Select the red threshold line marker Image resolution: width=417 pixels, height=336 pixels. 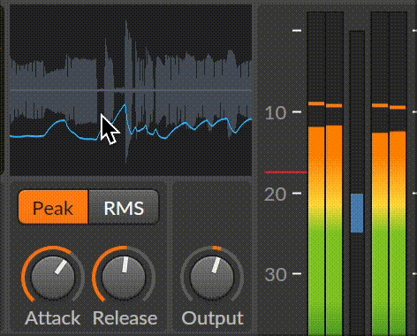coord(286,172)
